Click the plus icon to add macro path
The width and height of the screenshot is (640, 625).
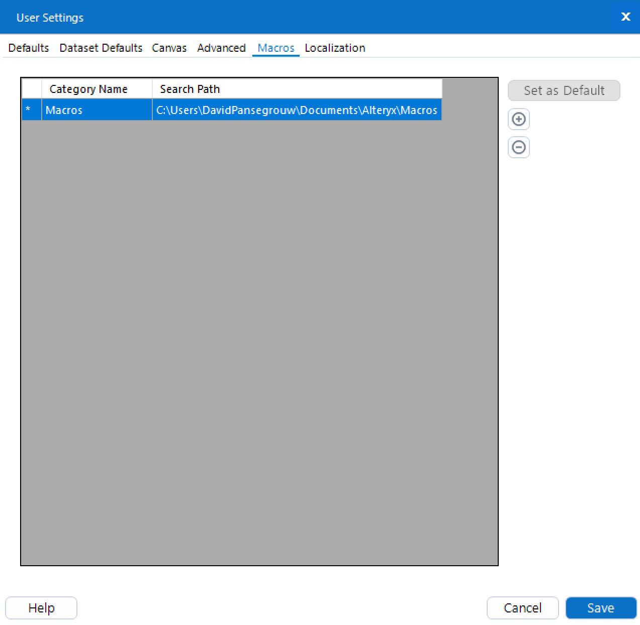(x=518, y=119)
